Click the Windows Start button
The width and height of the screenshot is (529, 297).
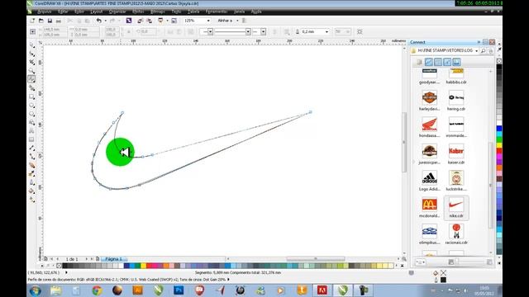pyautogui.click(x=36, y=290)
